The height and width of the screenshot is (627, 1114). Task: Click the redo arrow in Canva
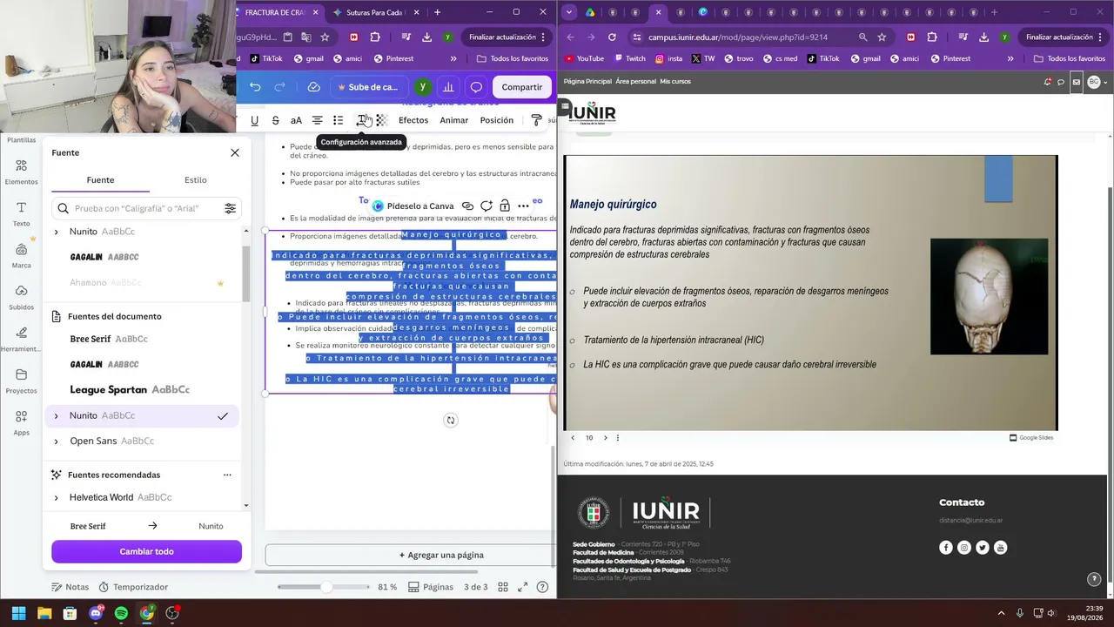tap(280, 87)
